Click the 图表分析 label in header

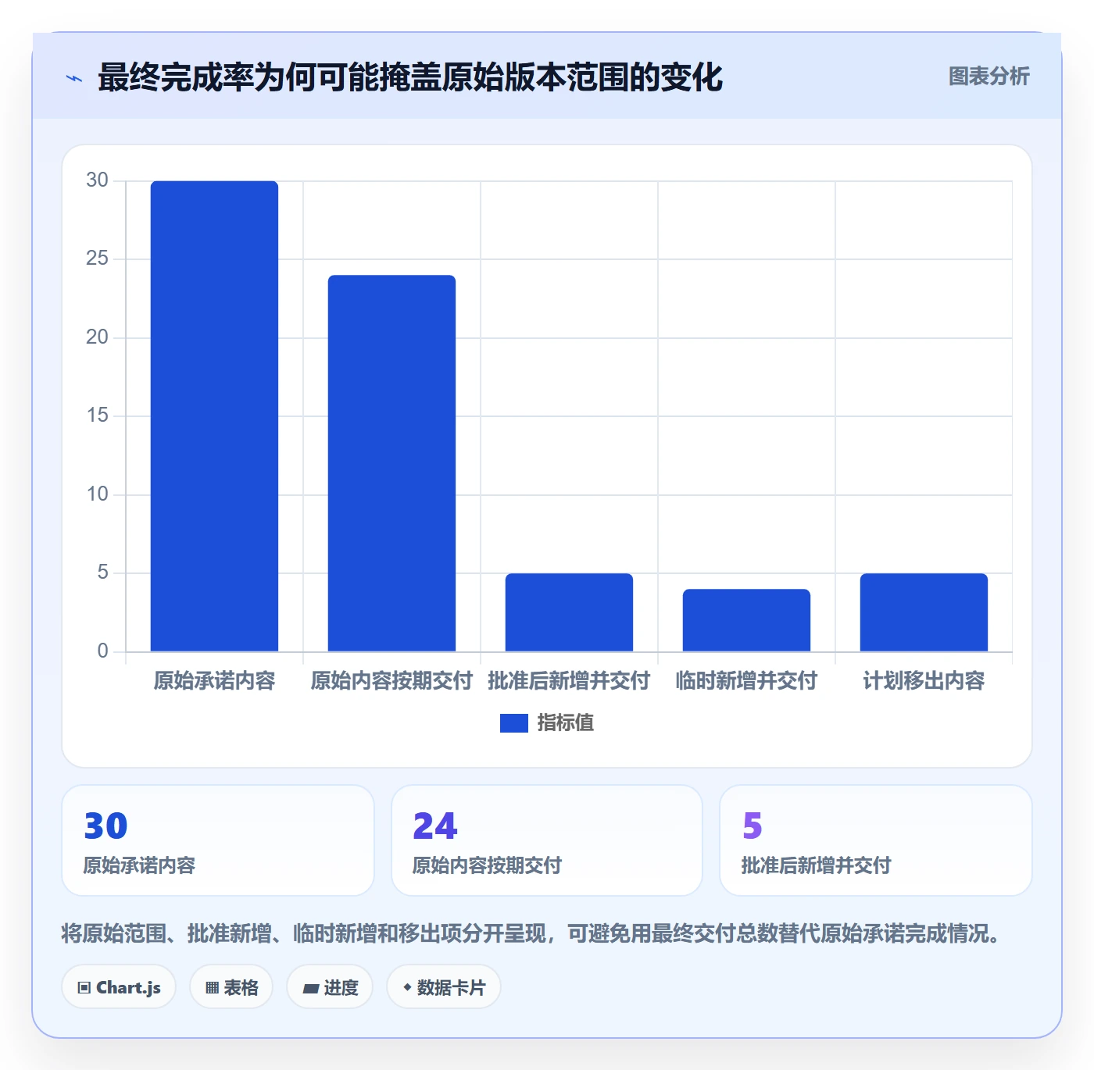[x=989, y=77]
